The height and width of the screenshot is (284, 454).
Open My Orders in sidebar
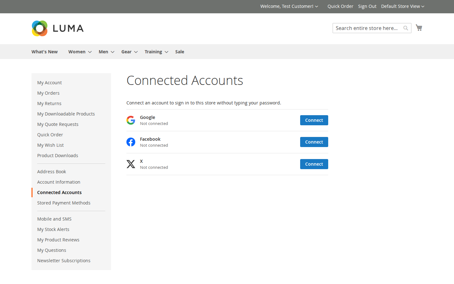pos(48,93)
